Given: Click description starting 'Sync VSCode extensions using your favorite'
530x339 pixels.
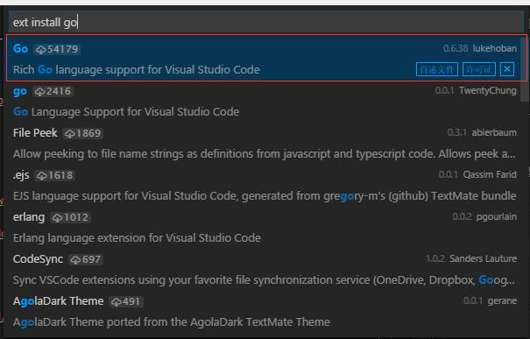Looking at the screenshot, I should [264, 280].
